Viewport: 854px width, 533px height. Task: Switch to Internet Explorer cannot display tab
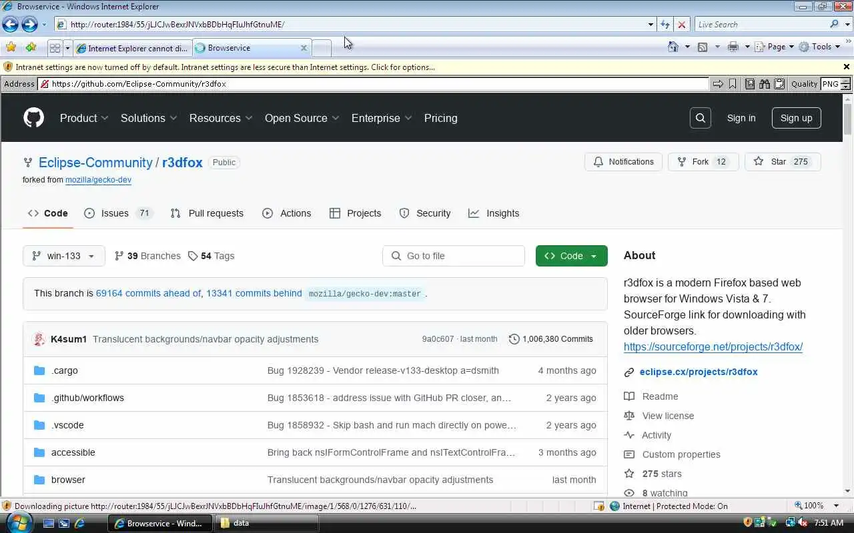[x=131, y=48]
